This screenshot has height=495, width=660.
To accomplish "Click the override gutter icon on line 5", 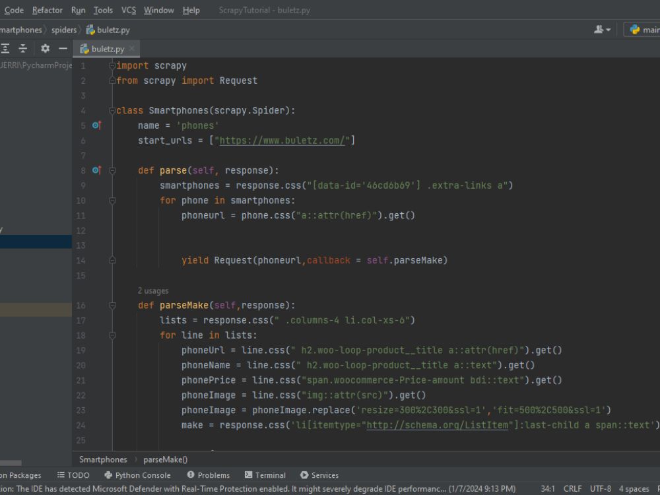I will point(96,125).
